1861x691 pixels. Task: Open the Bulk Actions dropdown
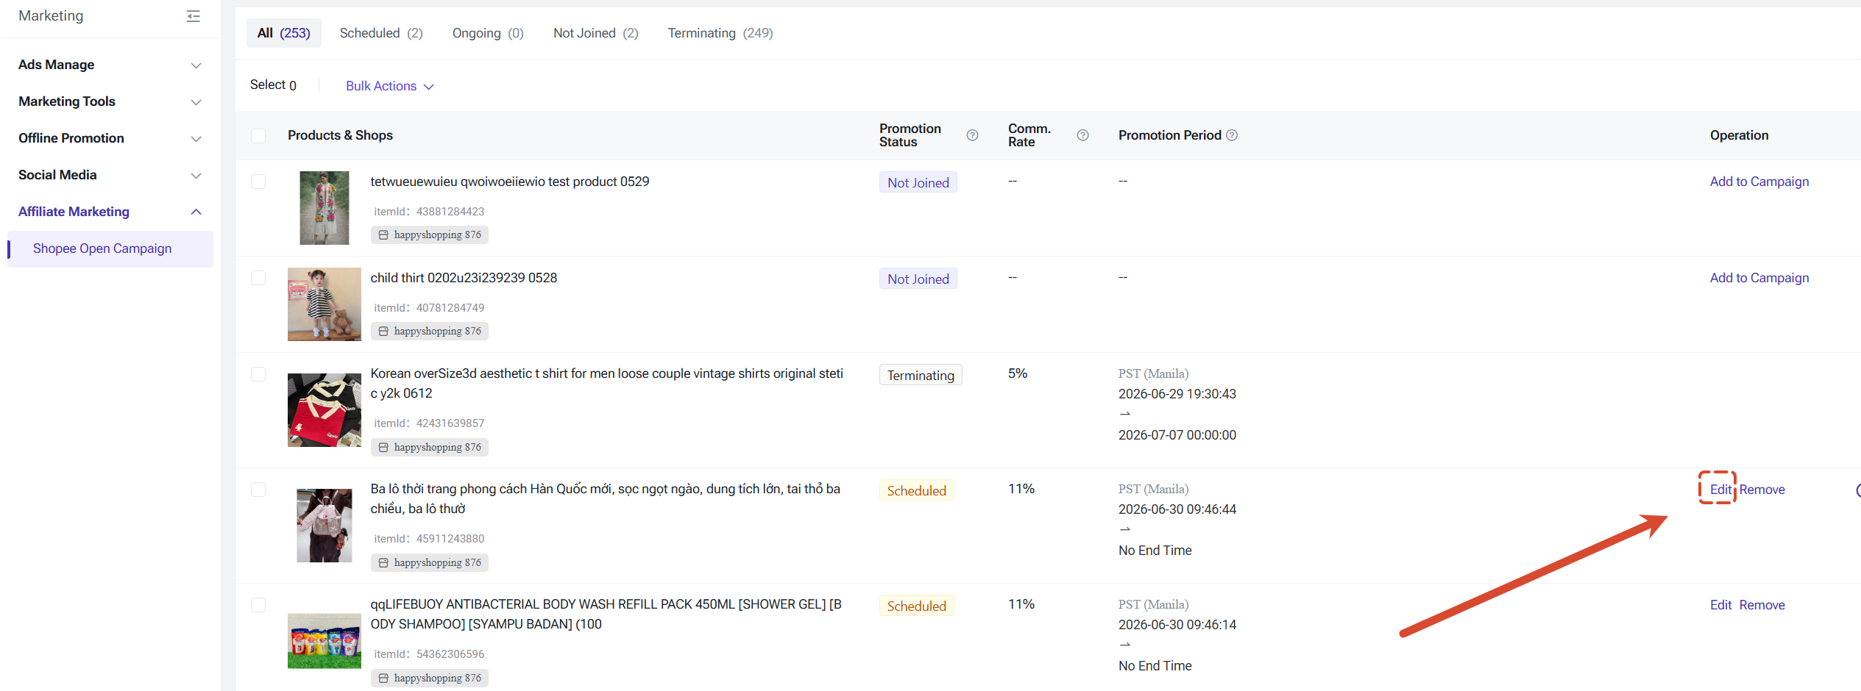390,86
